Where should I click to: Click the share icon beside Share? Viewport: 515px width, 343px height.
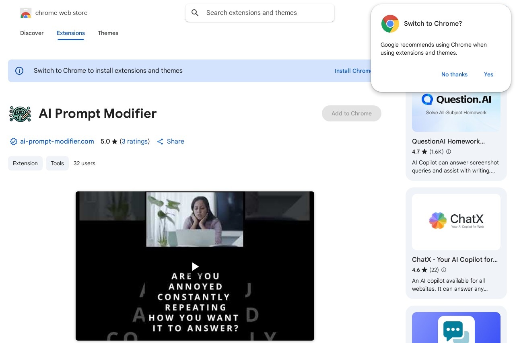click(160, 142)
